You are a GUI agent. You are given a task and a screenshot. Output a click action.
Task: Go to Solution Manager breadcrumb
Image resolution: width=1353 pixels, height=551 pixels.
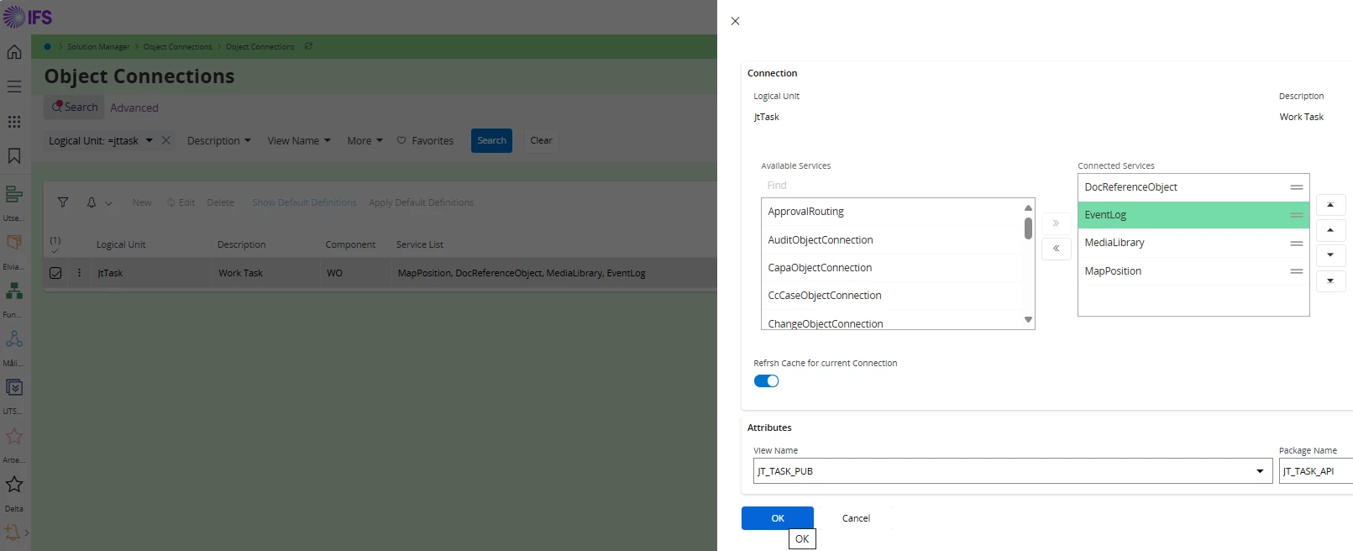98,47
